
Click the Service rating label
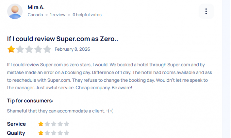click(x=16, y=124)
